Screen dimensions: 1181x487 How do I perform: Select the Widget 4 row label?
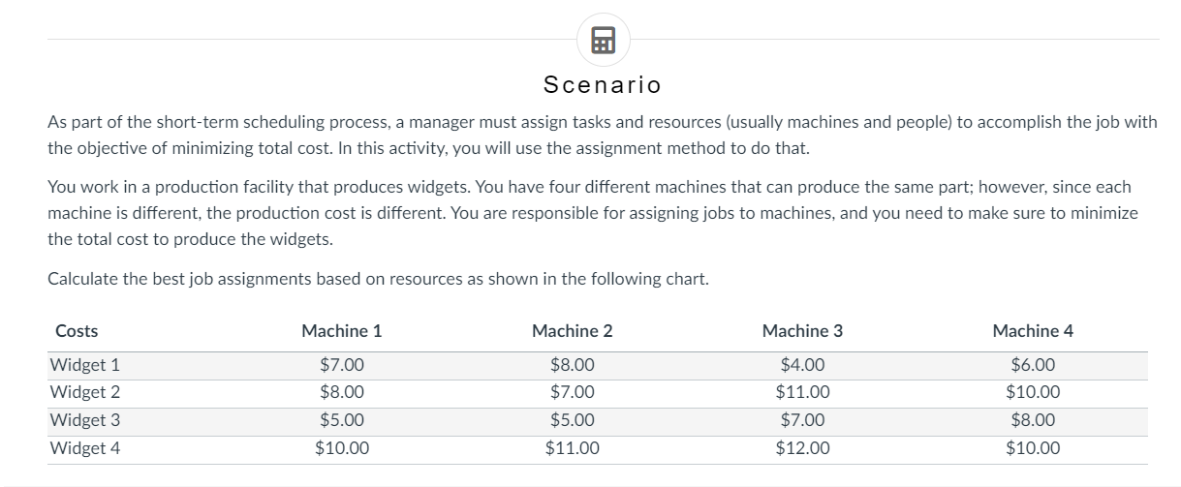tap(84, 448)
